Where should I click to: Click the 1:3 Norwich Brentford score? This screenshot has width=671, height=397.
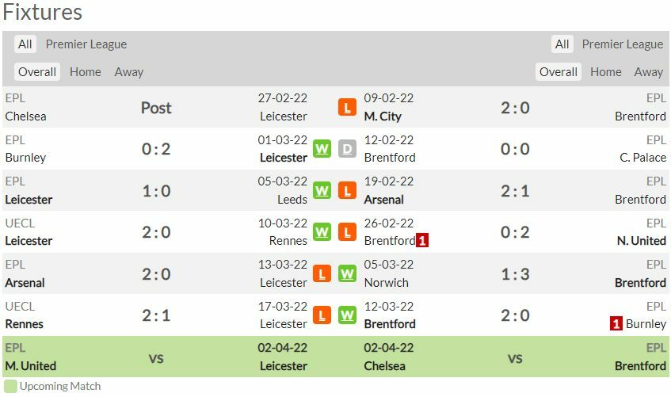pyautogui.click(x=515, y=273)
